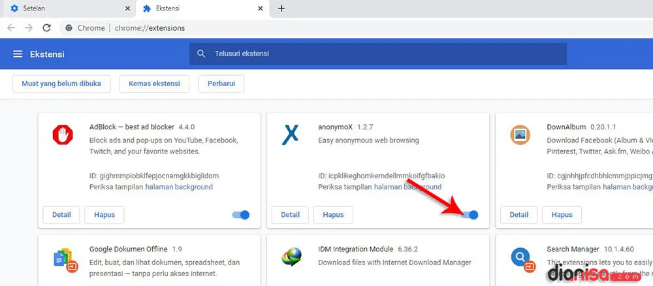This screenshot has width=653, height=286.
Task: Click the anonymoX ID string
Action: [x=381, y=176]
